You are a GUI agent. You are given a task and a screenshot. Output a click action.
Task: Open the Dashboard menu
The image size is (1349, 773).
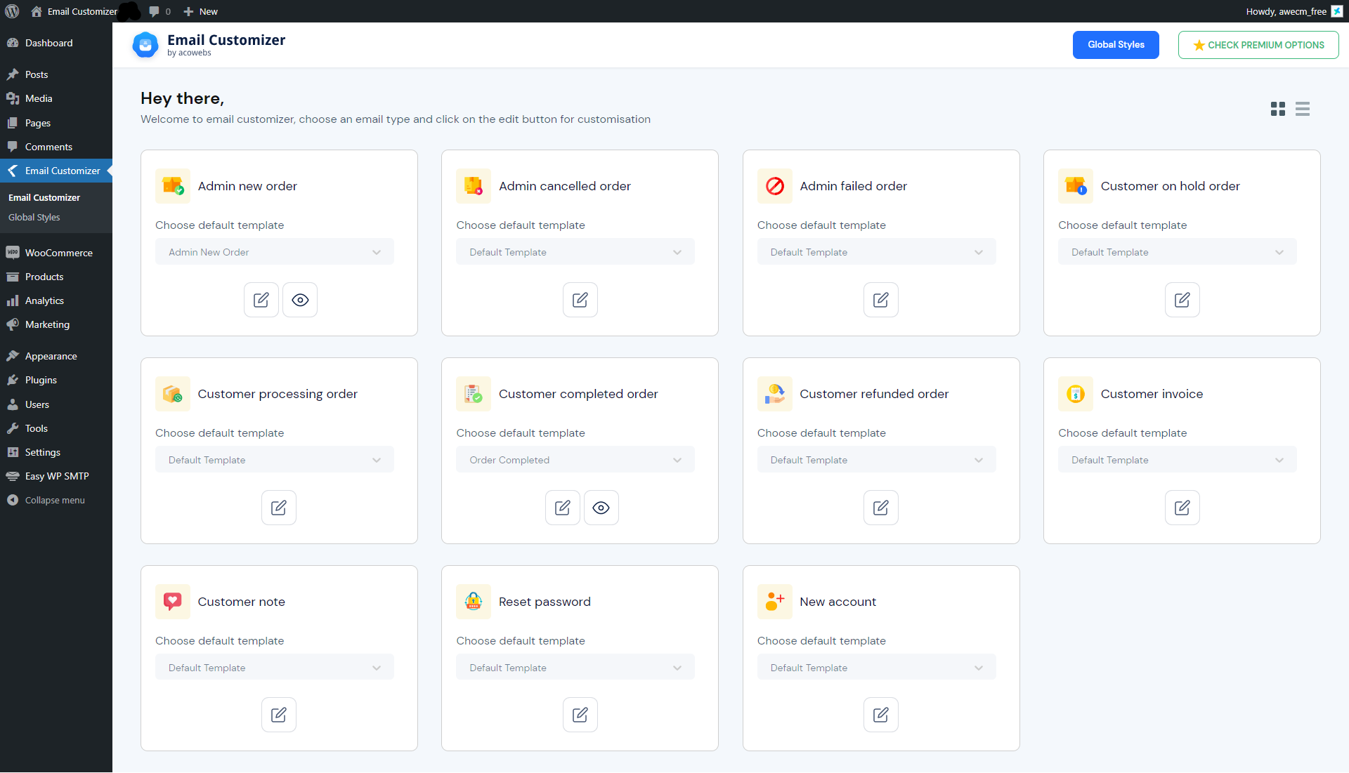[x=56, y=43]
